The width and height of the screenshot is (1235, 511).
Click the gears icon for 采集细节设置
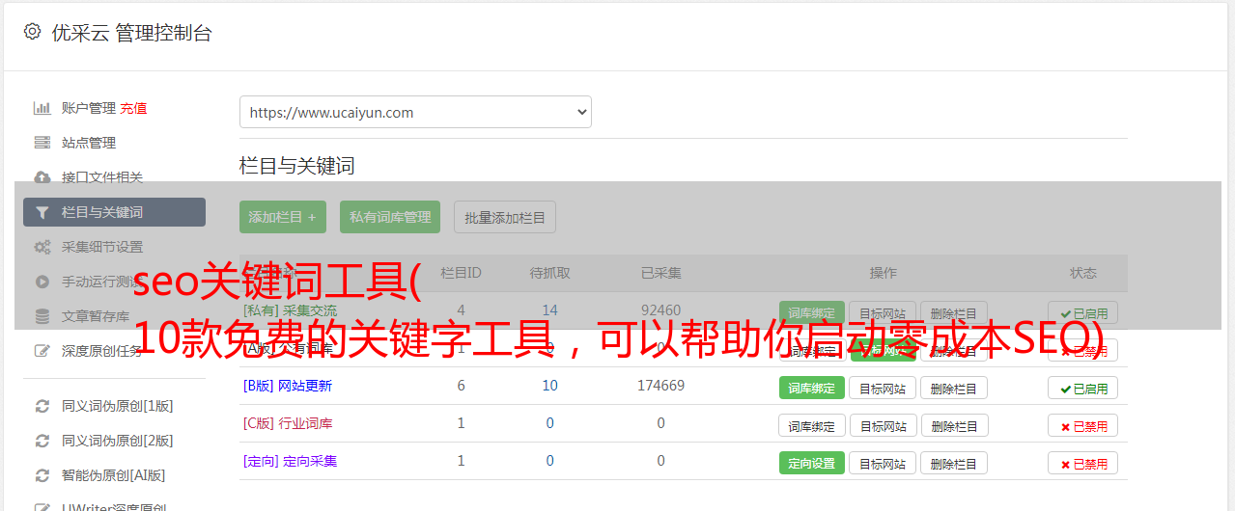coord(42,247)
